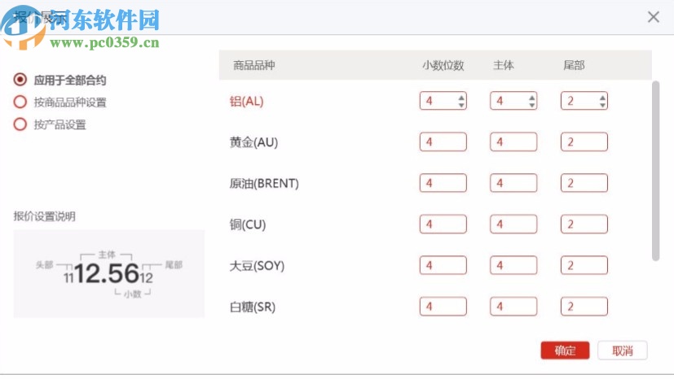Click down arrow of 主体 for 铝(AL)

click(532, 105)
